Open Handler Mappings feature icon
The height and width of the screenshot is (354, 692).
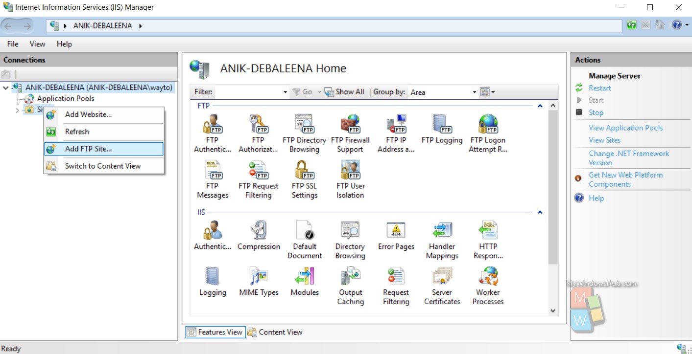442,230
